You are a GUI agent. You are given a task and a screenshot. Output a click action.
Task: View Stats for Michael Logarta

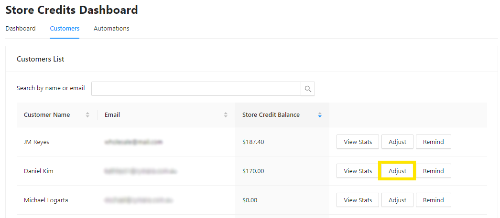358,200
